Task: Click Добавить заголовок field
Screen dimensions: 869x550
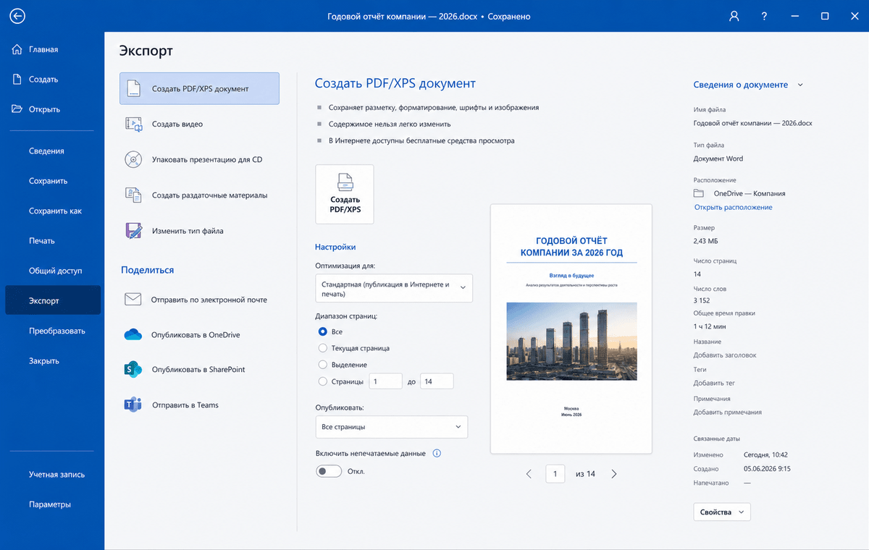Action: (x=725, y=355)
